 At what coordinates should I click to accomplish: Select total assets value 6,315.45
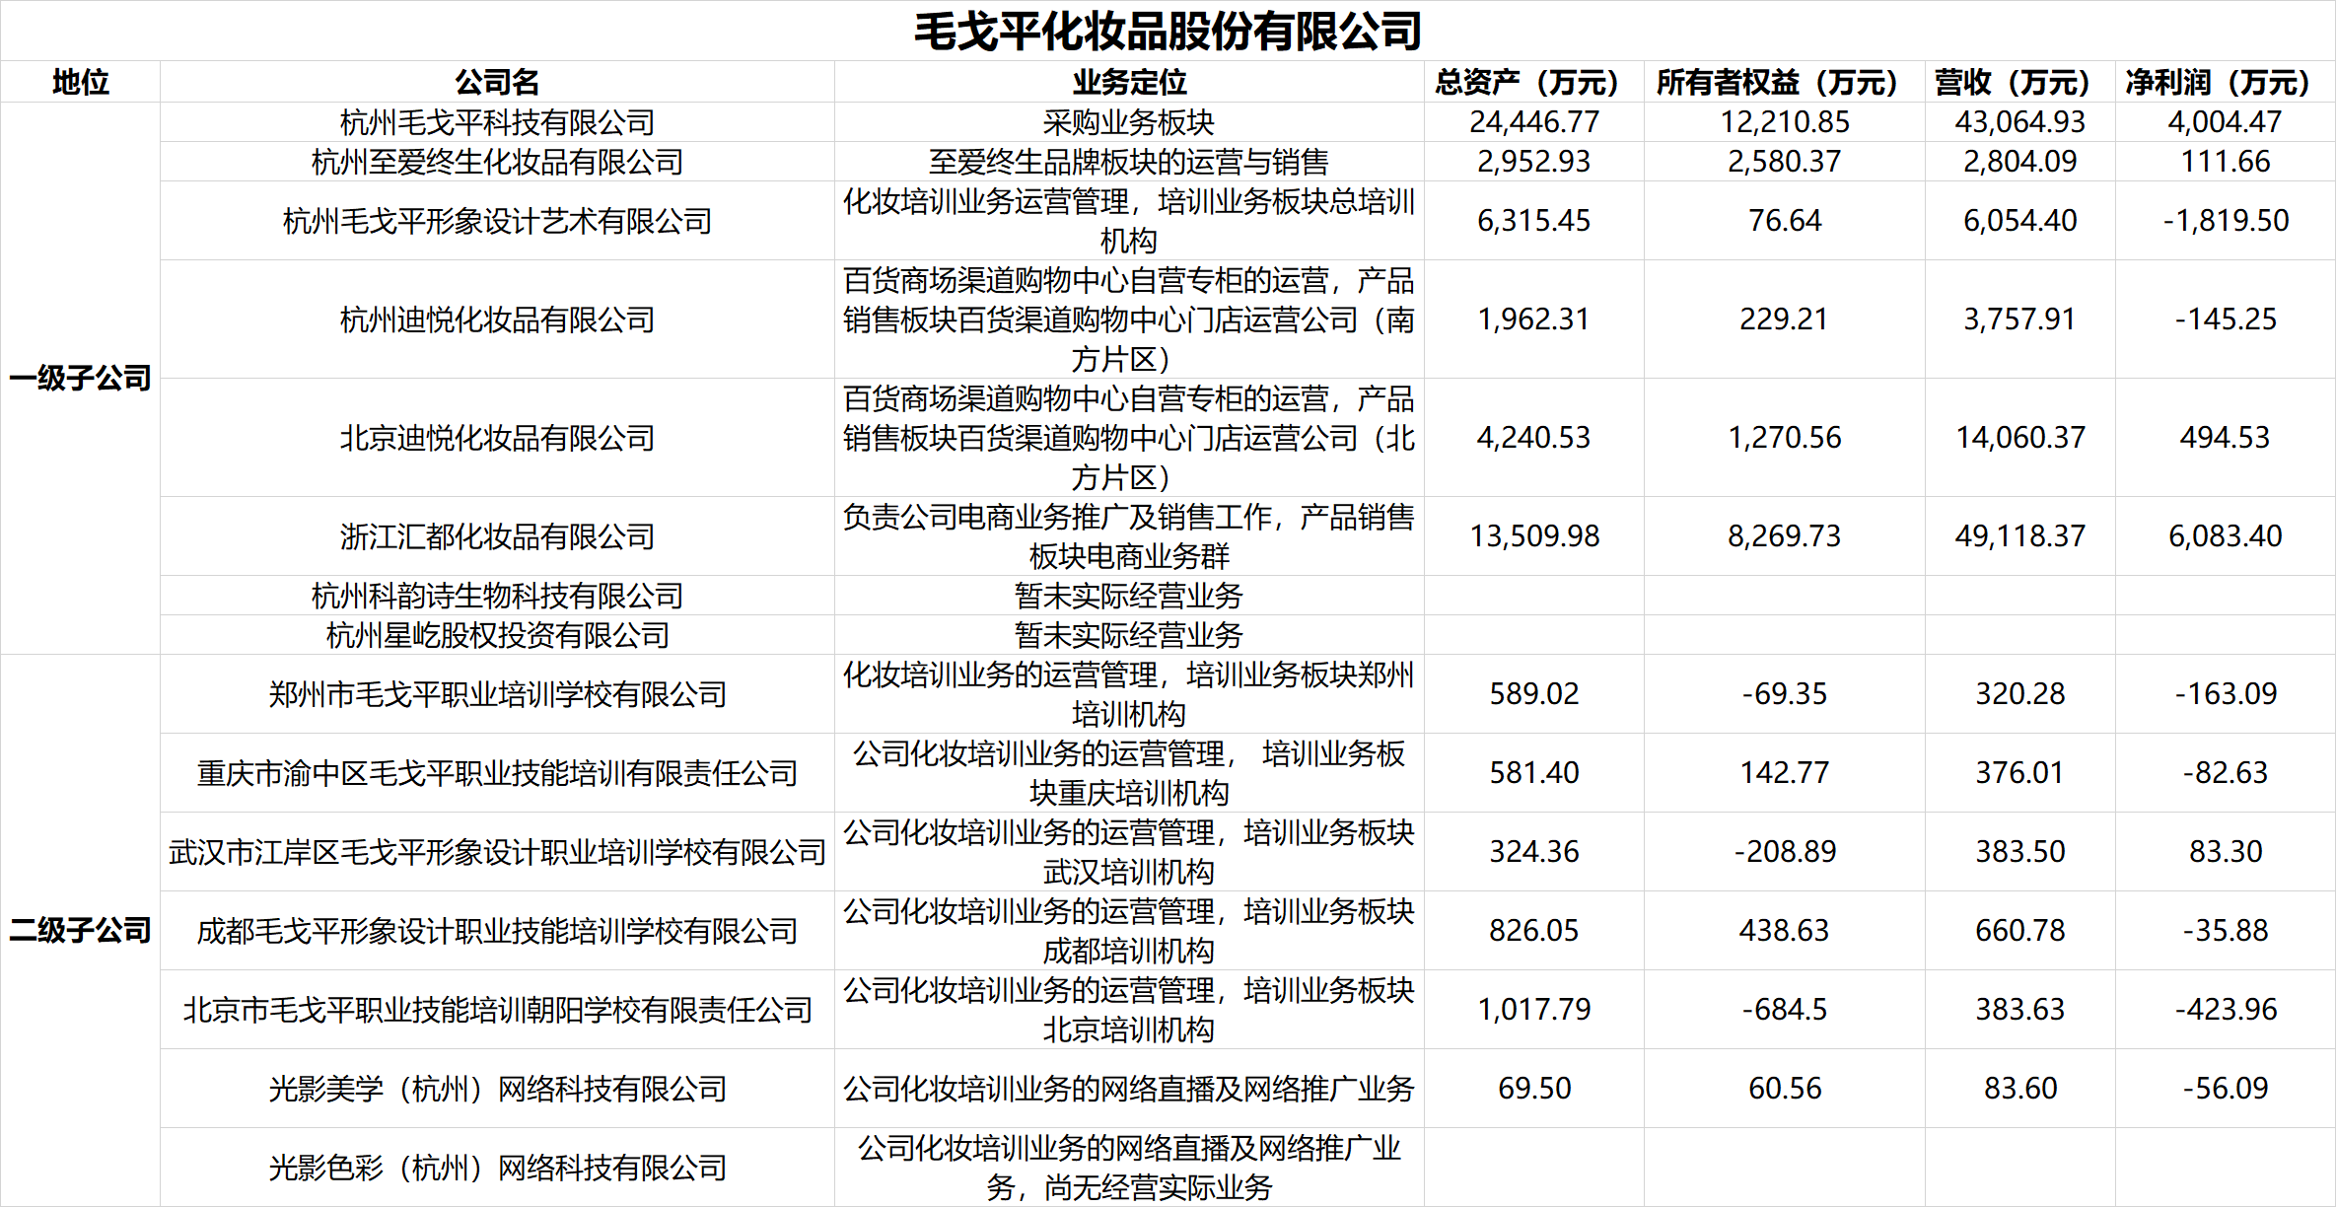[x=1533, y=221]
